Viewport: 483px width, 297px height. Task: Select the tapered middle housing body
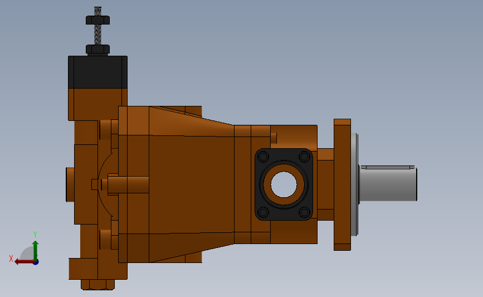(191, 184)
